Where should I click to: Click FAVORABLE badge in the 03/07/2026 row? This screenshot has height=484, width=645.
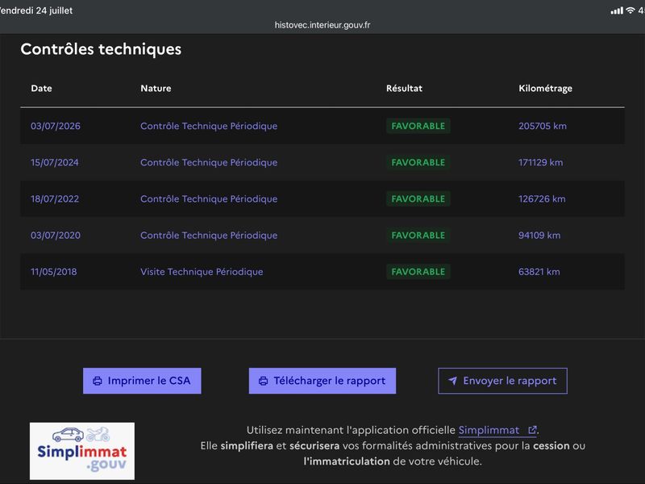click(418, 126)
